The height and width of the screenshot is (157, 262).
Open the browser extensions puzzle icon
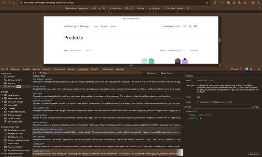[215, 3]
